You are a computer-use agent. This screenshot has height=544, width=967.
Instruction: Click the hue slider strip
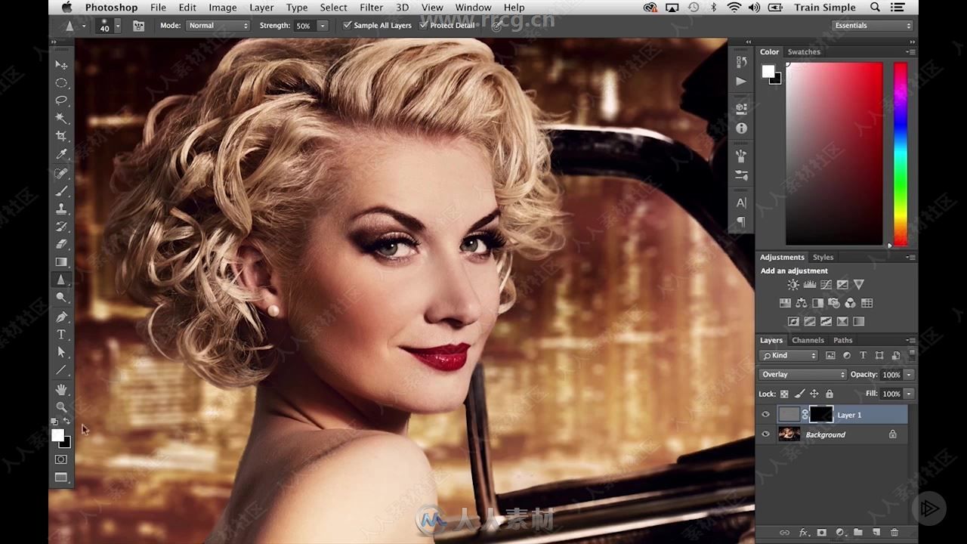tap(901, 153)
